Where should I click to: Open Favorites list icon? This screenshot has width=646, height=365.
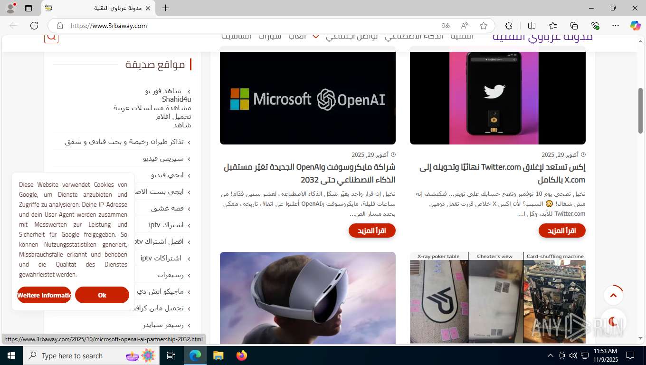coord(553,26)
